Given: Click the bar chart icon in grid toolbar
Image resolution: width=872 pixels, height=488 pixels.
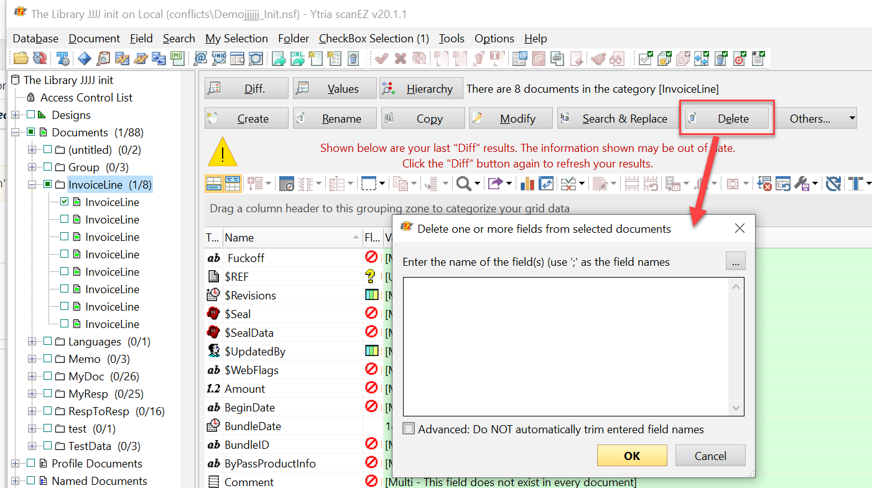Looking at the screenshot, I should (x=527, y=184).
